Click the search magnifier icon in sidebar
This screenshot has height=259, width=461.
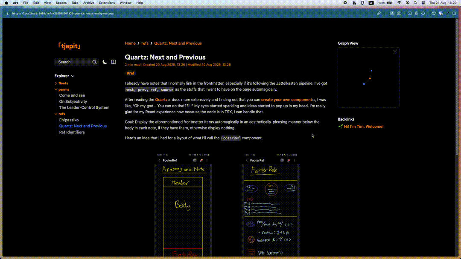point(94,62)
